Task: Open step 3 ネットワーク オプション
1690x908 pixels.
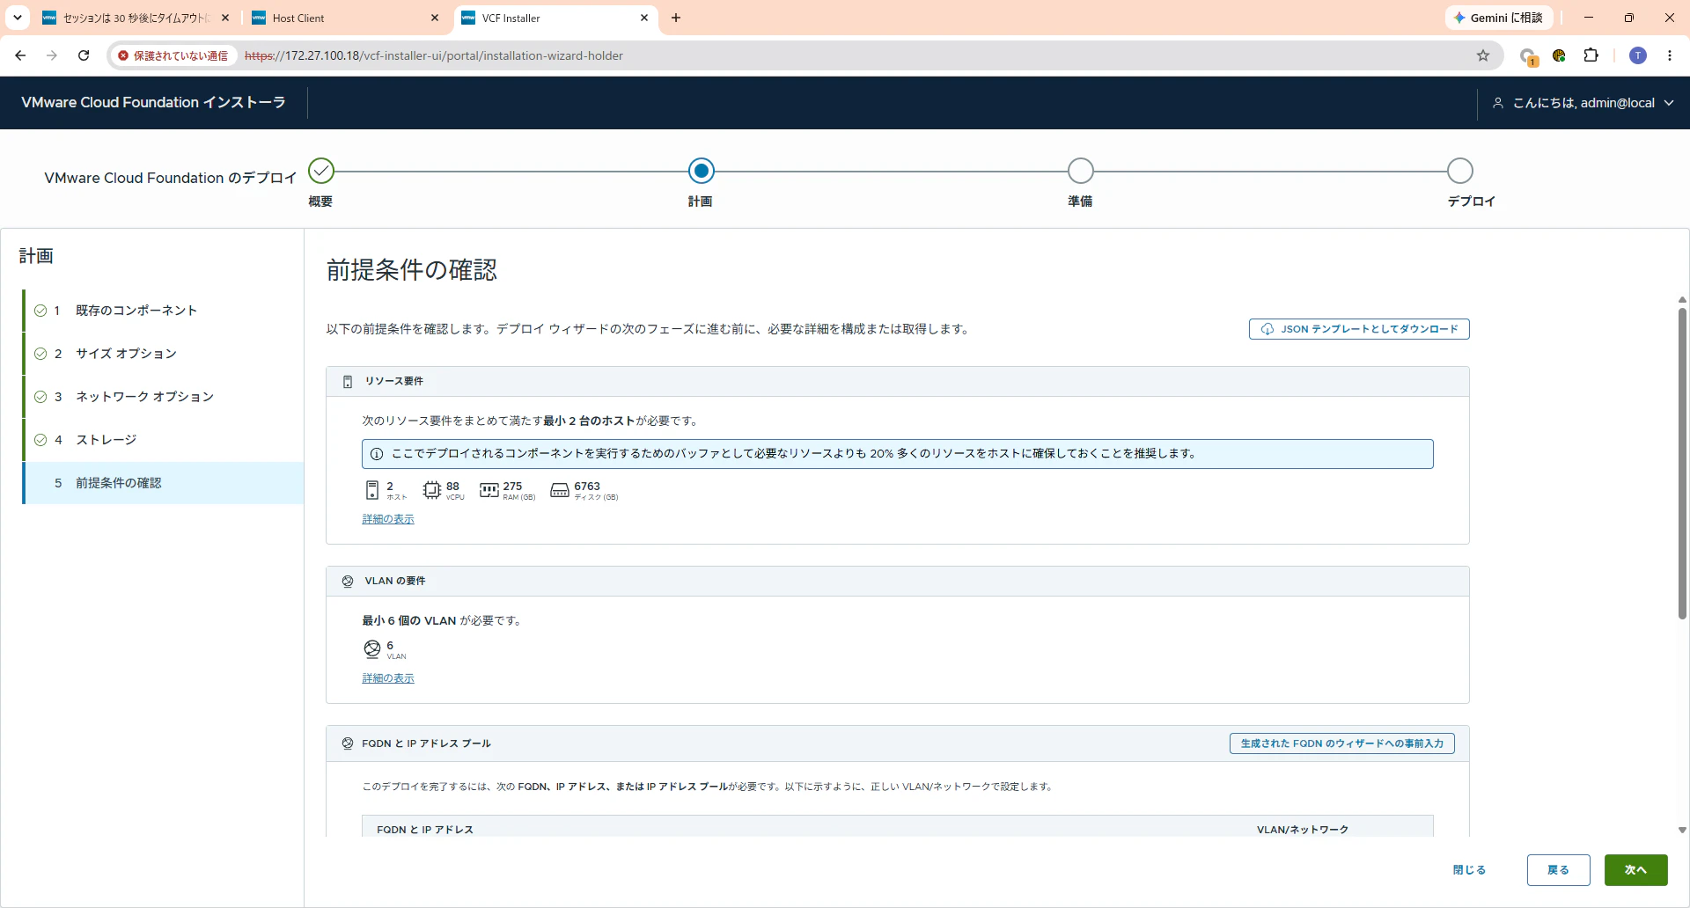Action: point(164,397)
